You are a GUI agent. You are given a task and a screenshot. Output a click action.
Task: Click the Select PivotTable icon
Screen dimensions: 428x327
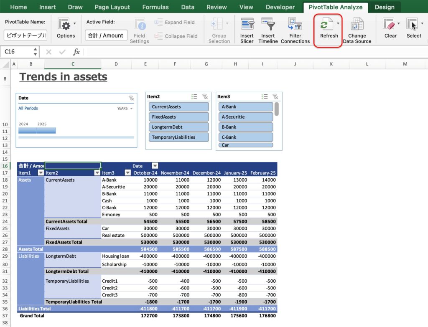(x=412, y=24)
